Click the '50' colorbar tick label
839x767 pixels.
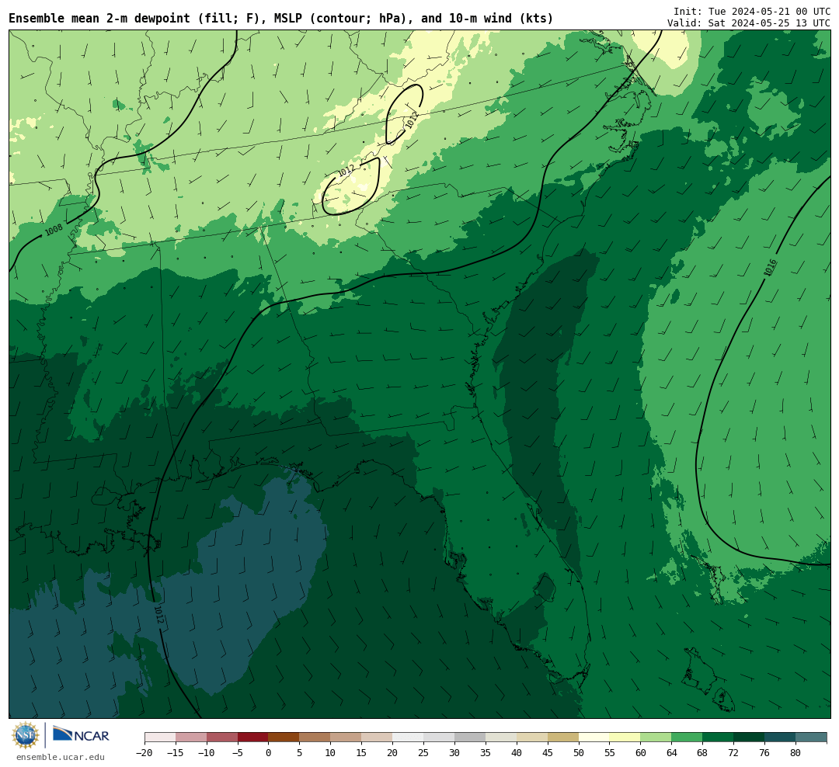(x=579, y=752)
